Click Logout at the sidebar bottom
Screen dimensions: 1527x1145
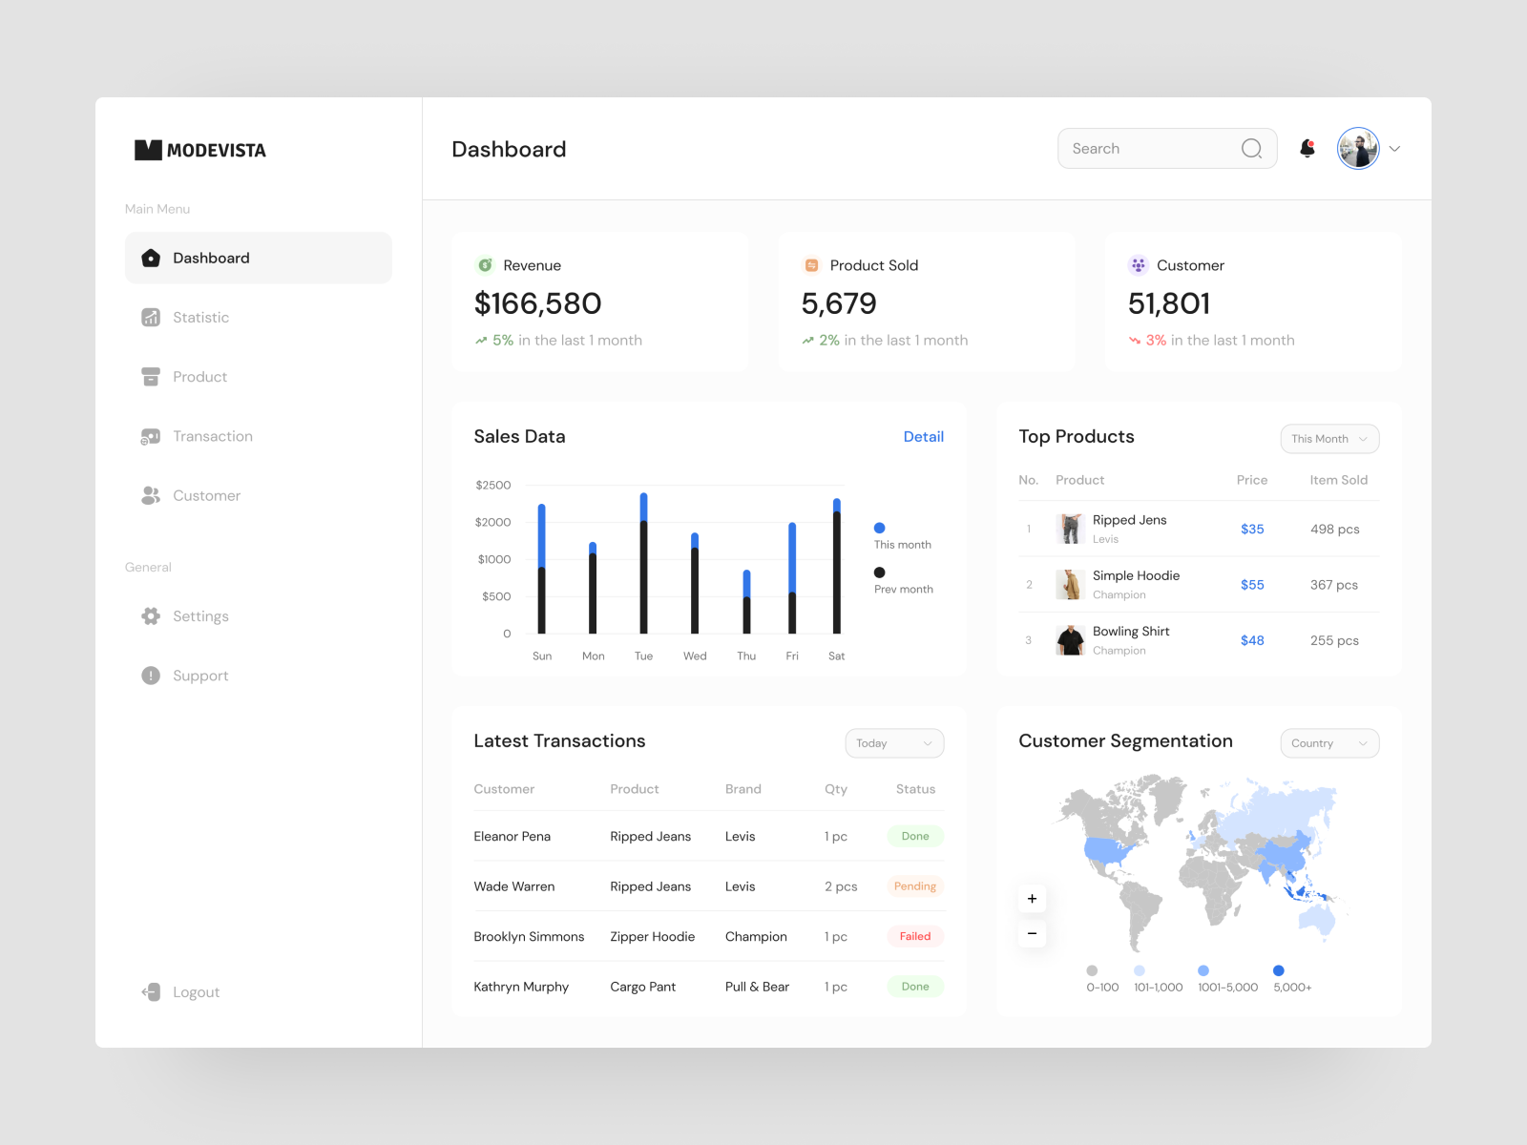179,991
